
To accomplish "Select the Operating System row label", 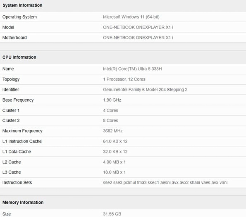I will pyautogui.click(x=19, y=17).
